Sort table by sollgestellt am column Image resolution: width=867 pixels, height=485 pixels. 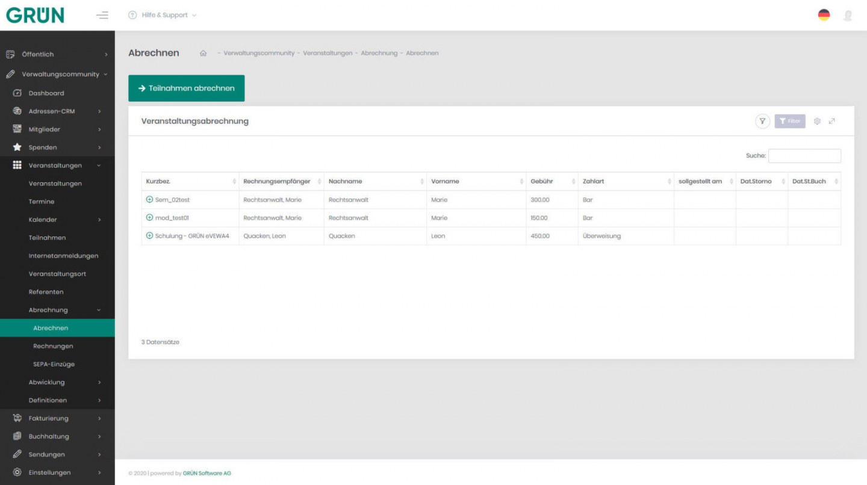[x=705, y=181]
